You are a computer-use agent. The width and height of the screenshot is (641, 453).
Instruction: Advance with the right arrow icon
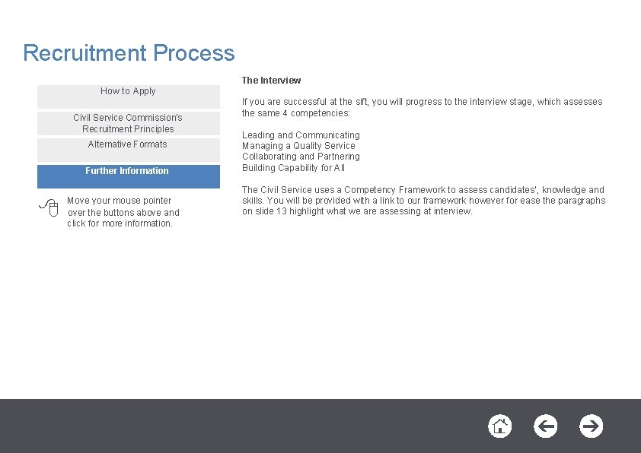click(591, 426)
